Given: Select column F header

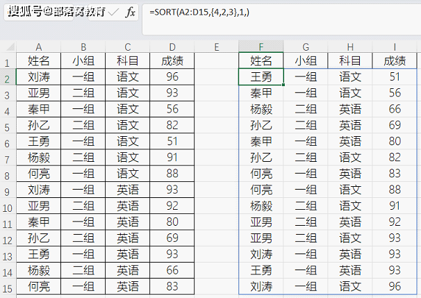Looking at the screenshot, I should 261,47.
